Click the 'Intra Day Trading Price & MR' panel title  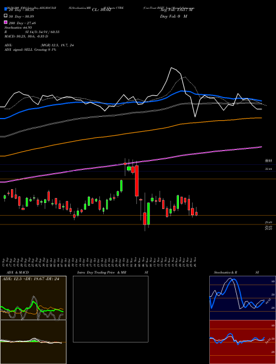tap(102, 272)
